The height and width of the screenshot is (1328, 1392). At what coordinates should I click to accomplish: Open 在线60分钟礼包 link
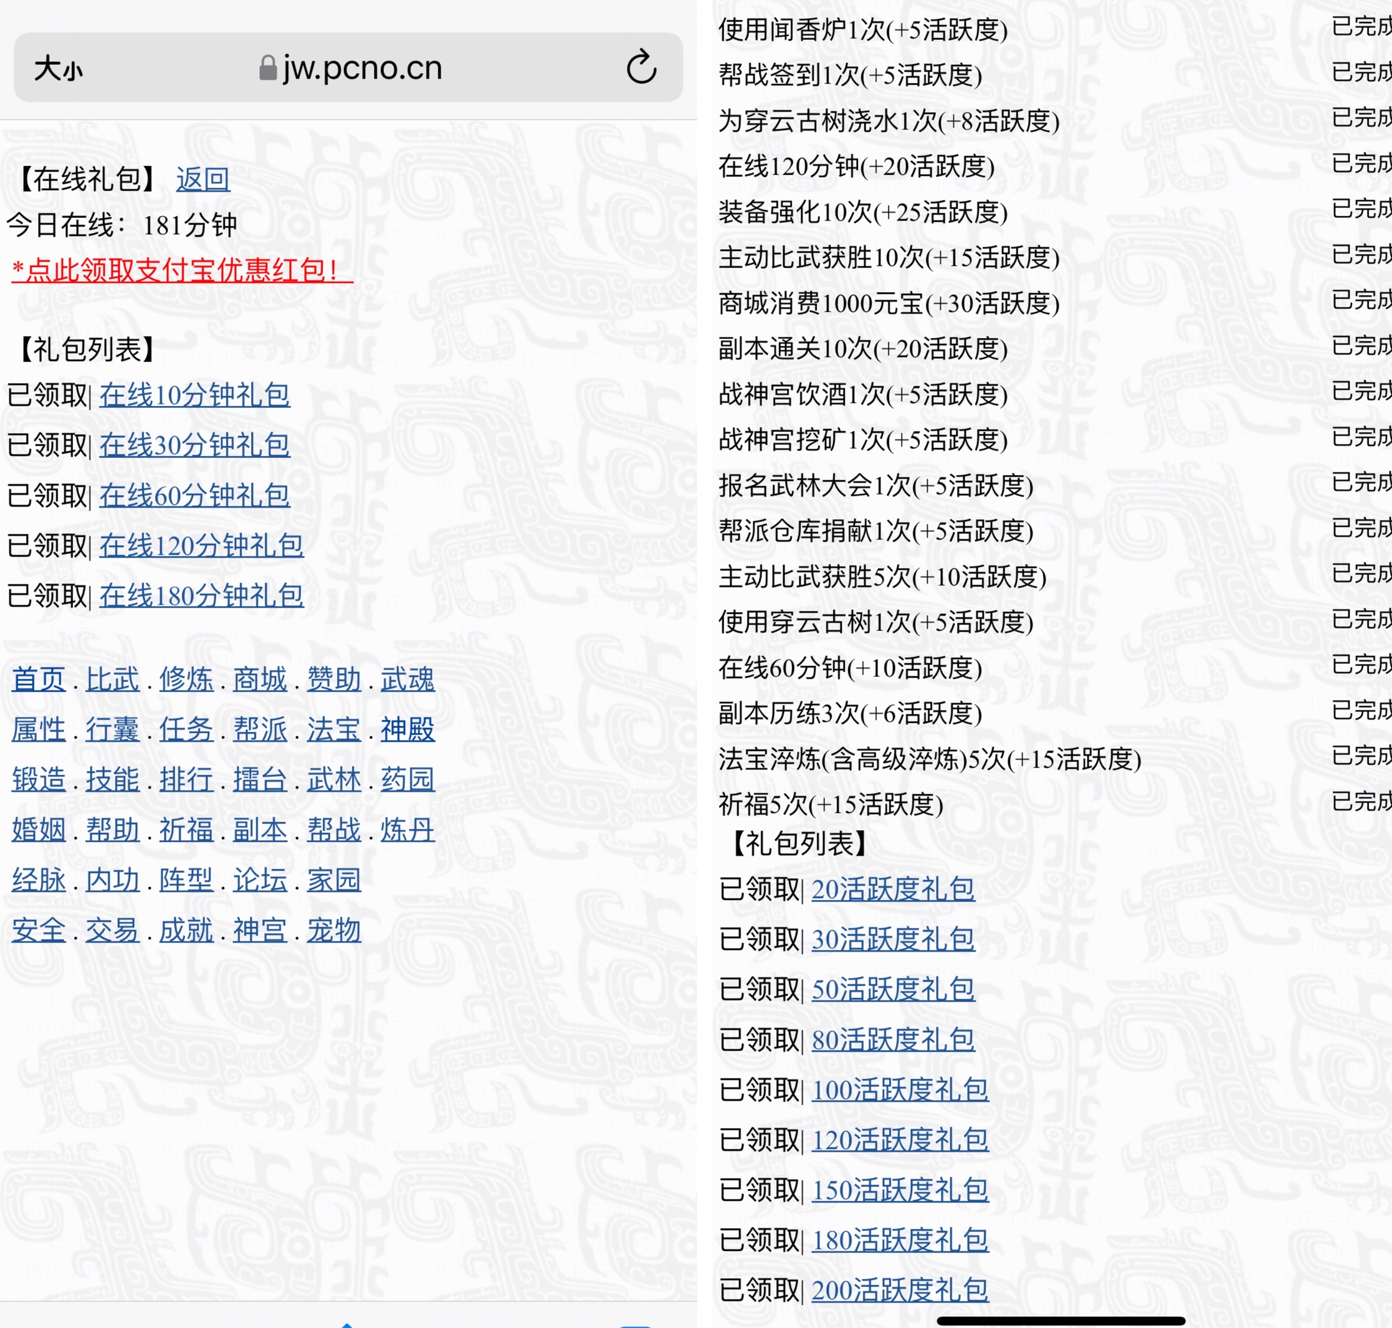point(194,495)
